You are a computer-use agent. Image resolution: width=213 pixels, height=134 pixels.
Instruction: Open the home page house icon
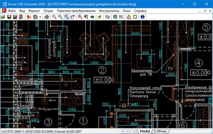135,17
